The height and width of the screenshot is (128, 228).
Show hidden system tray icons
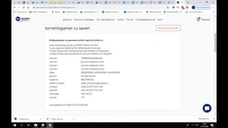193,125
